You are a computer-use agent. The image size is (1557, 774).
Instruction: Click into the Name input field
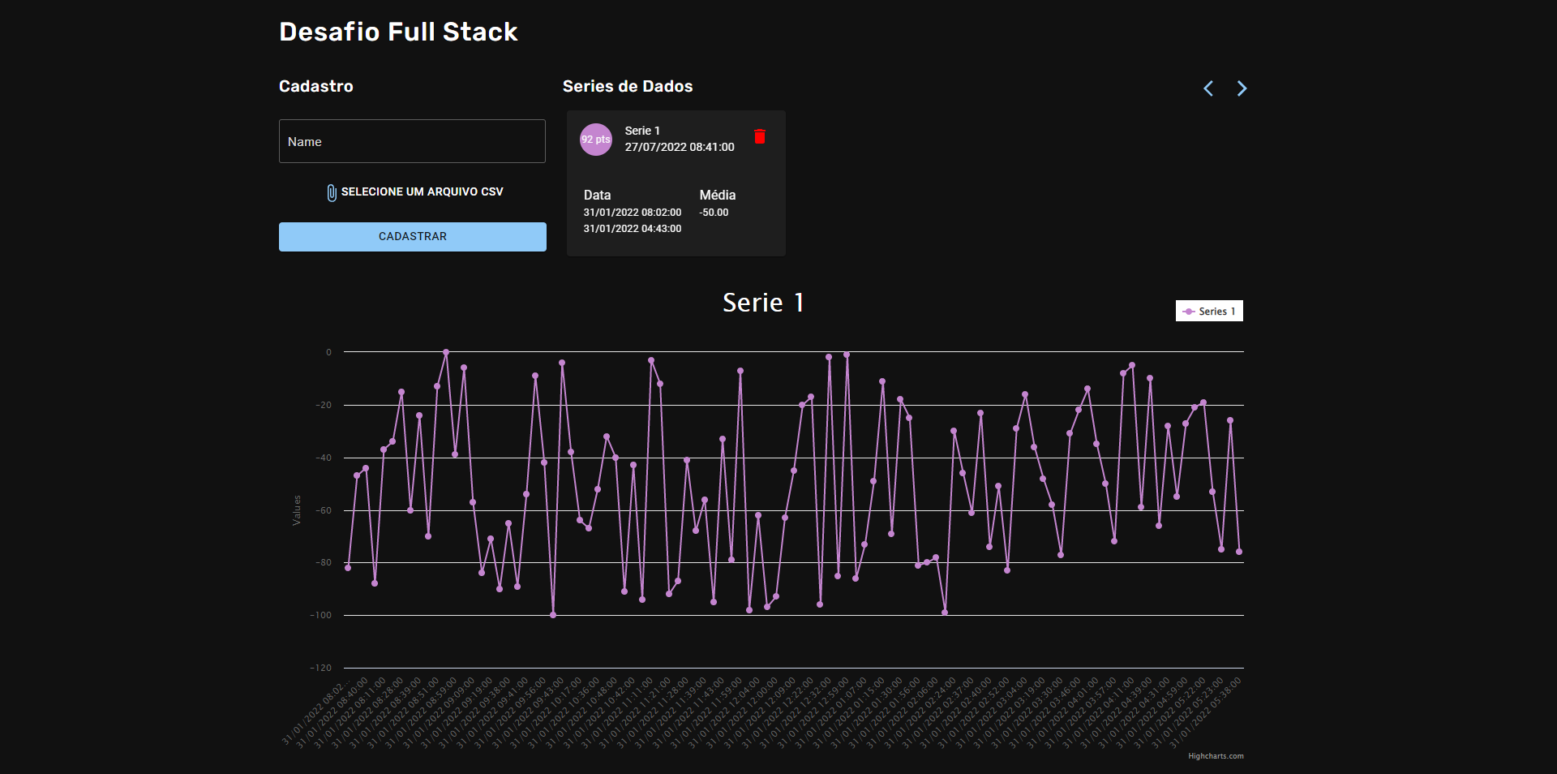pyautogui.click(x=412, y=141)
